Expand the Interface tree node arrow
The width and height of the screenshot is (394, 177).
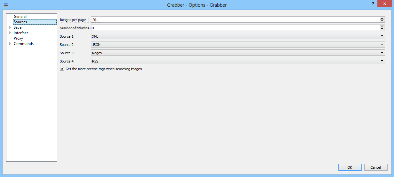[x=10, y=33]
